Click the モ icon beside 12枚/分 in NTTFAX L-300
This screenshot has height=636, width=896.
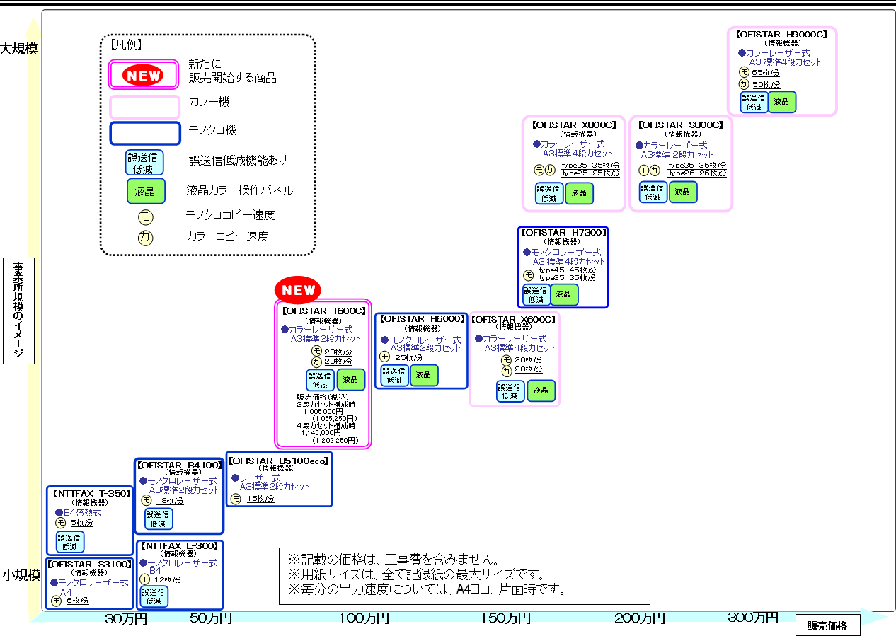click(x=145, y=579)
